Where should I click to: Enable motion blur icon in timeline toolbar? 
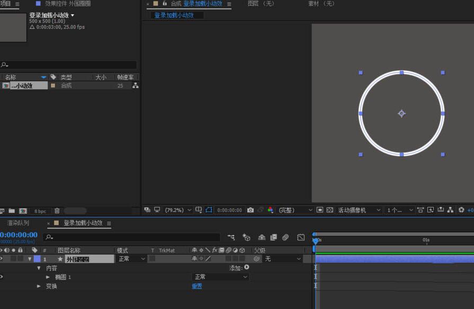(x=285, y=237)
